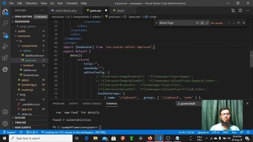253x142 pixels.
Task: Click Explorer more actions ellipsis
Action: 42,11
